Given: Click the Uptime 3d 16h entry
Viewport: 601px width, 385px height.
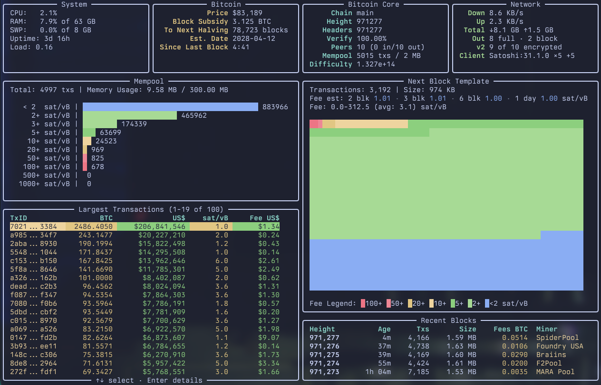Looking at the screenshot, I should point(40,38).
